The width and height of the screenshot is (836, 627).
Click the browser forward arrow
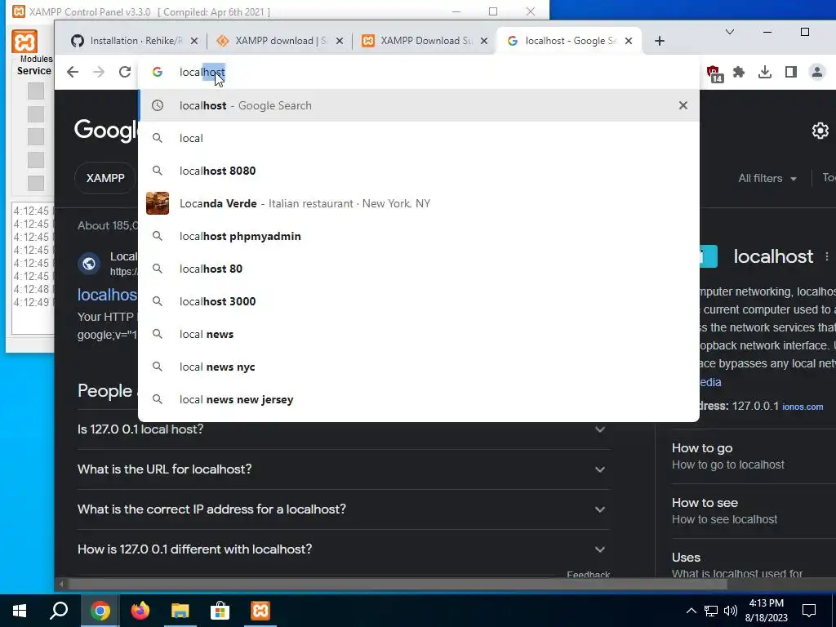click(x=99, y=72)
